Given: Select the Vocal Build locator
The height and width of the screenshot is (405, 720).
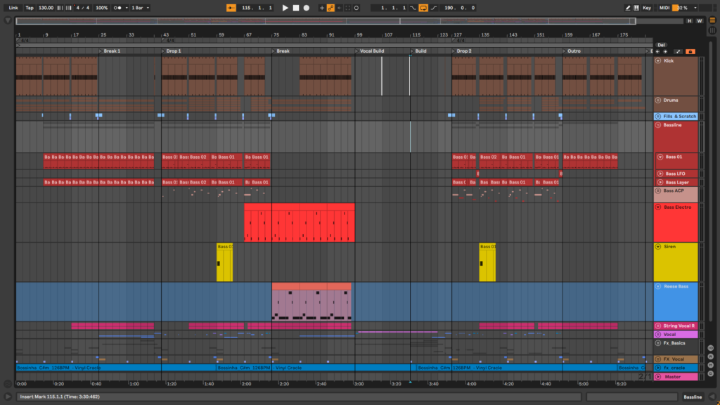Looking at the screenshot, I should click(x=371, y=51).
